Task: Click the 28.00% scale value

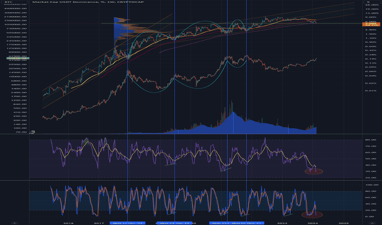Action: point(372,5)
